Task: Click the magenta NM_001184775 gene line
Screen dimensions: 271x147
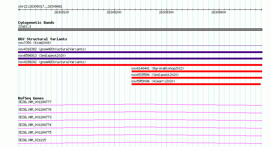Action: 140,135
